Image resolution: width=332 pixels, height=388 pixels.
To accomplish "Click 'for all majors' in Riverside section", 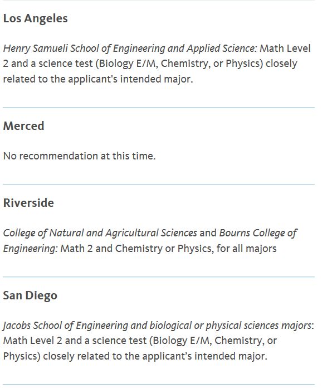I will coord(246,249).
